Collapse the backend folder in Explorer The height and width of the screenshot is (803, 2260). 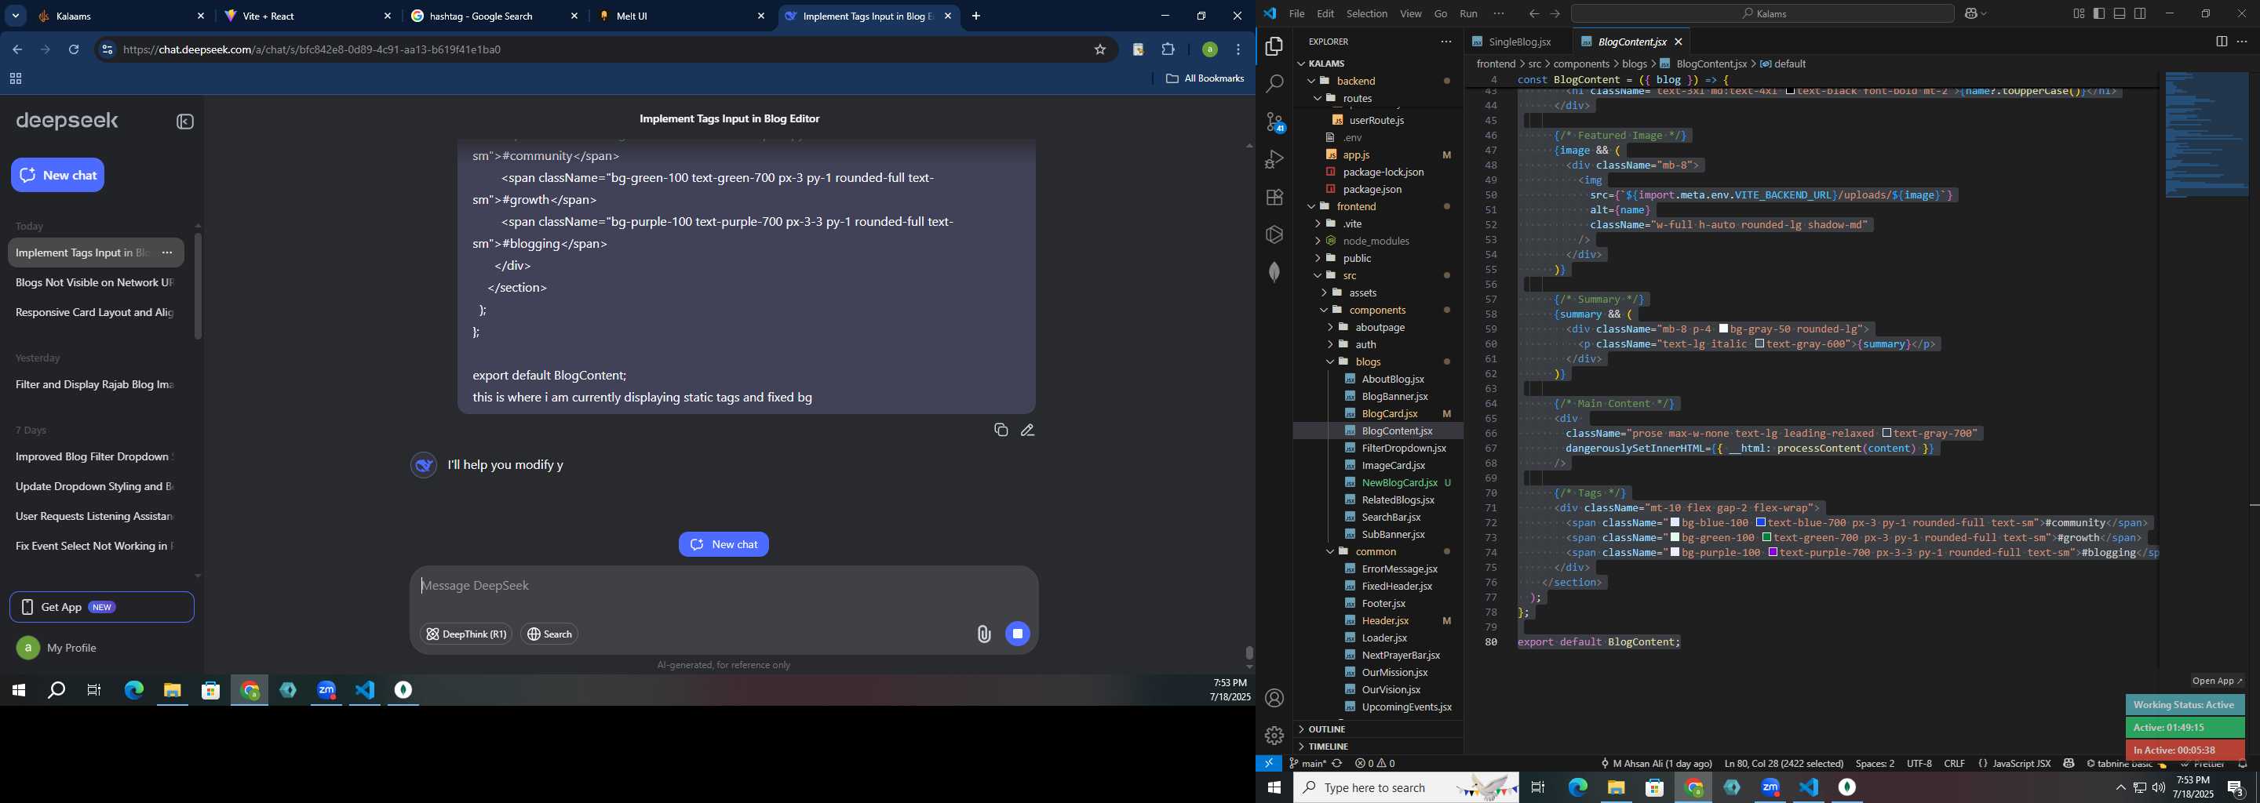tap(1311, 81)
